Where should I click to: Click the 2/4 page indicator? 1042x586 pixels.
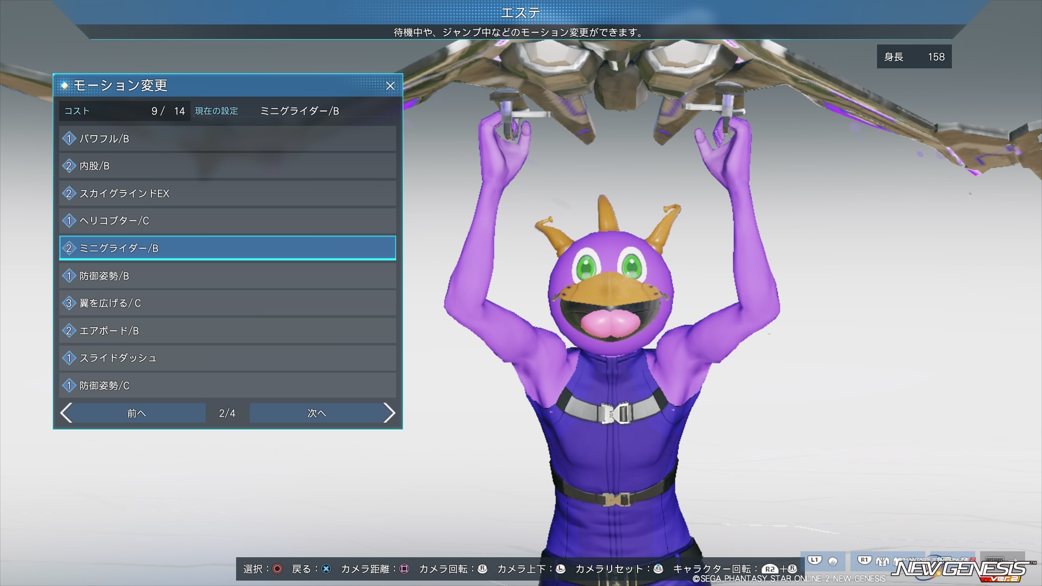(227, 413)
